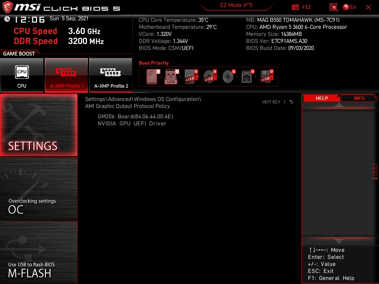Viewport: 379px width, 284px height.
Task: Click the clock icon beside the time
Action: pyautogui.click(x=7, y=19)
